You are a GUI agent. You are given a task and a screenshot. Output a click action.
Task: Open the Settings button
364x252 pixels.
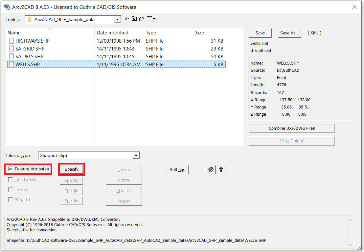click(177, 169)
